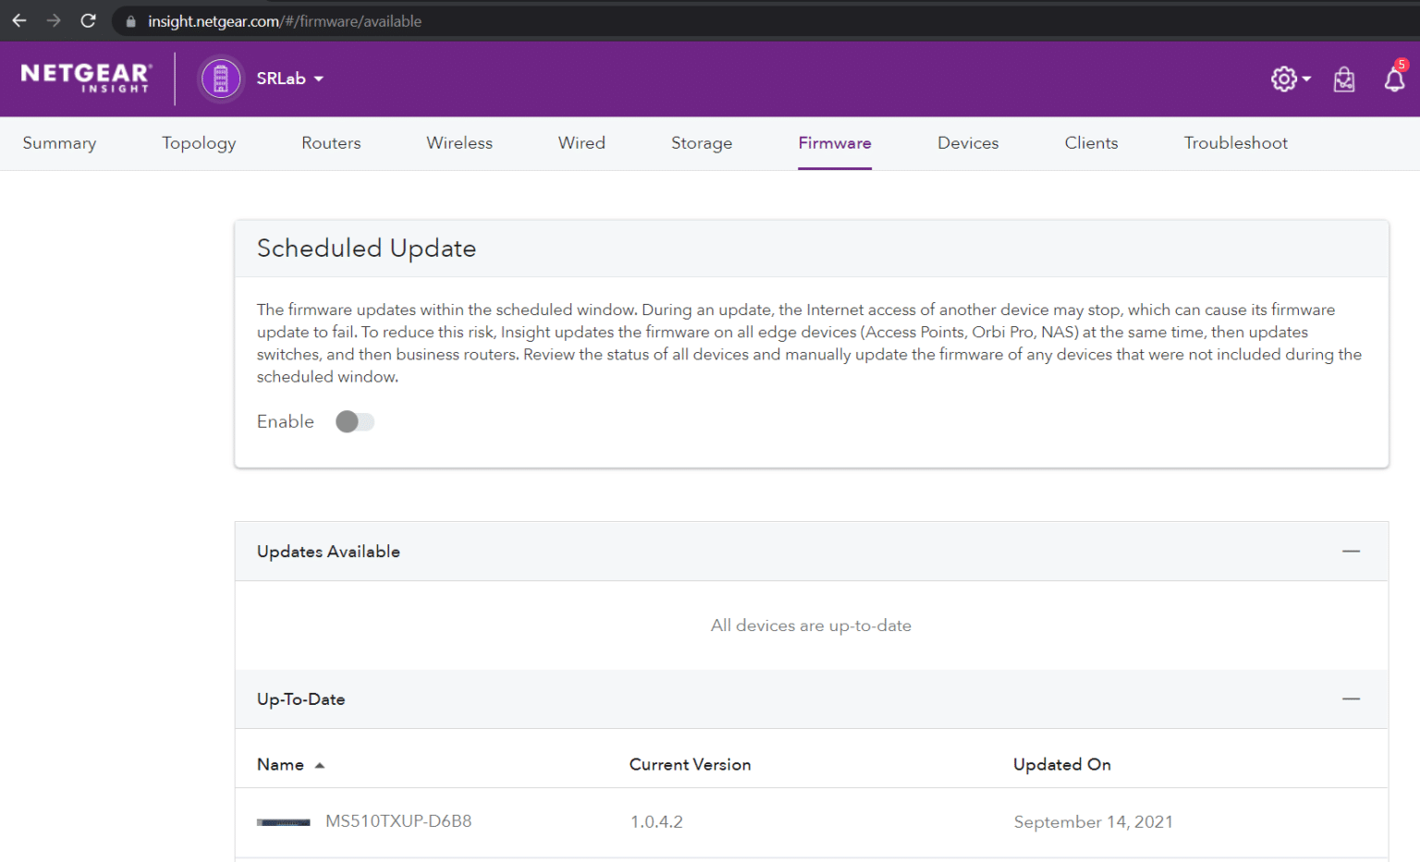Click the All devices are up-to-date message
The image size is (1420, 862).
[x=811, y=625]
